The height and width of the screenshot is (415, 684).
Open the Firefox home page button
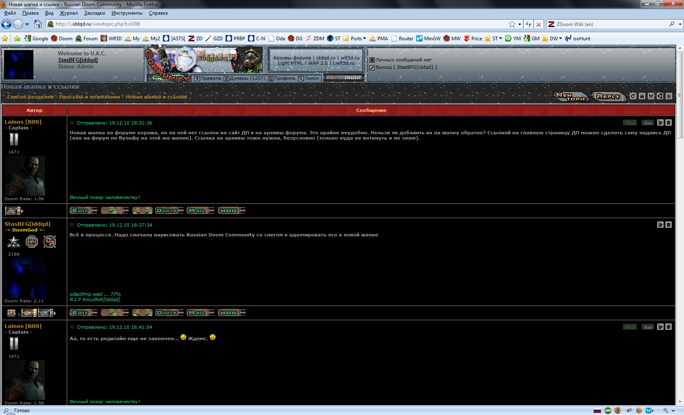click(x=38, y=24)
